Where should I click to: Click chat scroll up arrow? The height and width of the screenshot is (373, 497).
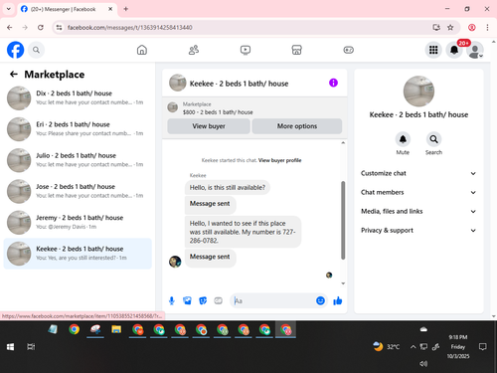[343, 143]
